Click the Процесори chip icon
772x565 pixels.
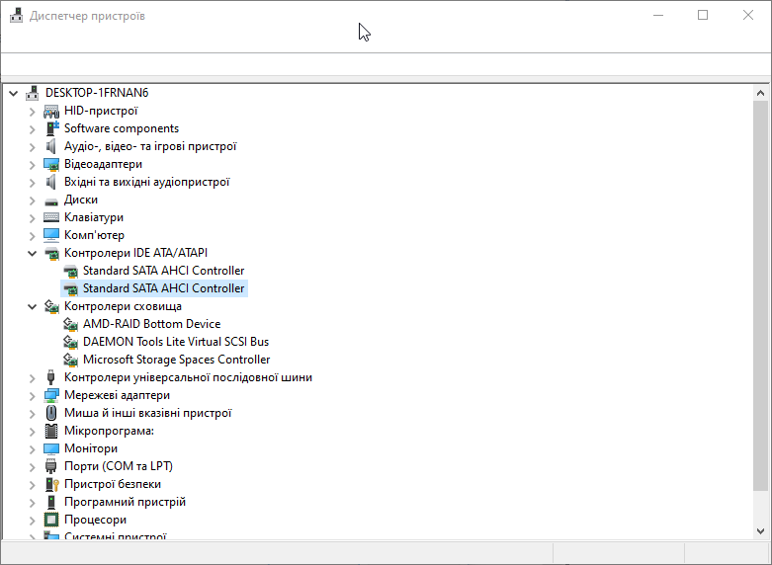[51, 520]
